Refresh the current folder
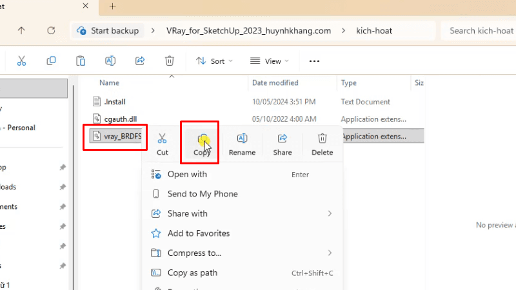Viewport: 516px width, 290px height. [51, 30]
